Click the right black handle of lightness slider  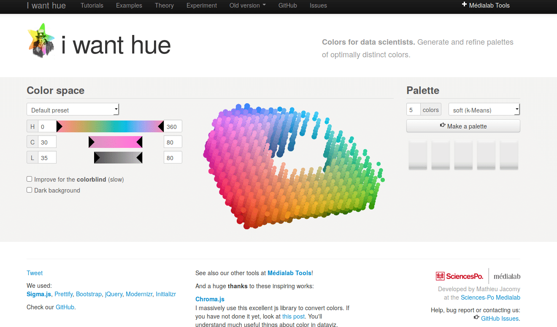click(140, 158)
